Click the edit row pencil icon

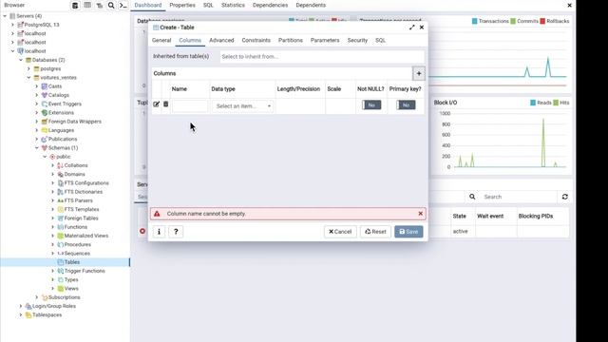[156, 104]
